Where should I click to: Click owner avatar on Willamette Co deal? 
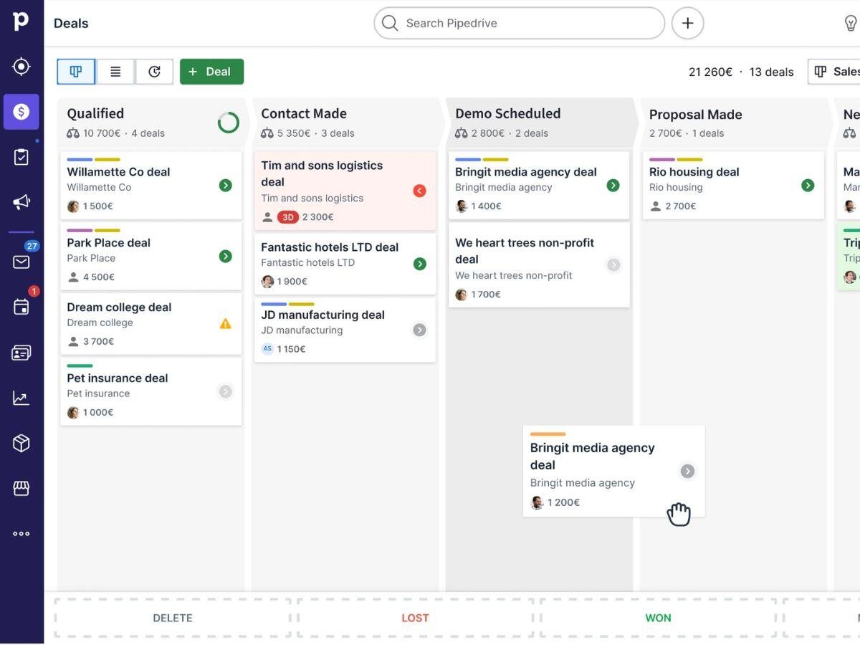pyautogui.click(x=73, y=206)
